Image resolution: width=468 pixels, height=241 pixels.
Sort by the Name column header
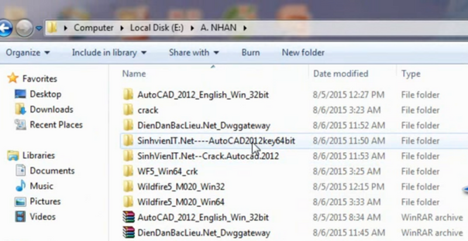point(134,74)
